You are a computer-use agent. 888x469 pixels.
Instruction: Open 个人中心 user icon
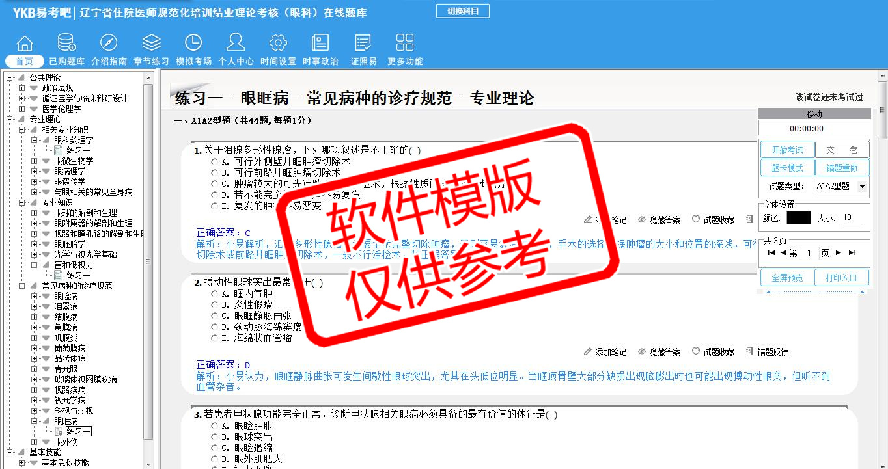coord(235,43)
